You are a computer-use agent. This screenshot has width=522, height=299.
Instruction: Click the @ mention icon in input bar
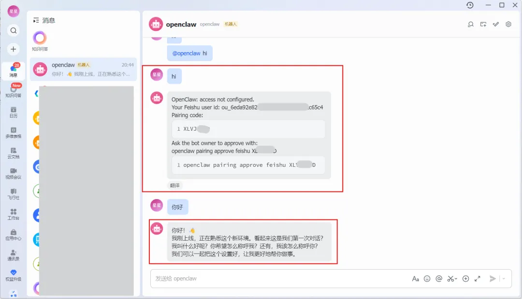click(439, 279)
